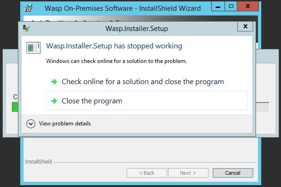Click the disabled Next > button
Screen dimensions: 281x187
188,173
